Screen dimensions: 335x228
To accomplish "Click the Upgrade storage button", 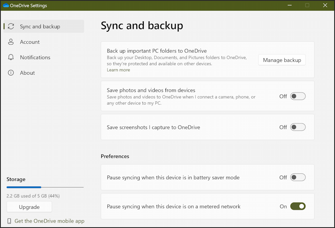I will [x=29, y=207].
